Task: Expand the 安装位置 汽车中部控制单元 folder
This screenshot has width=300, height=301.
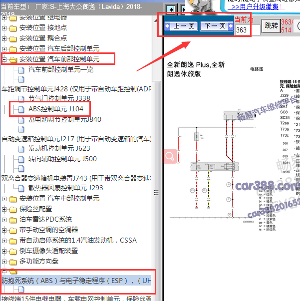Action: point(4,199)
